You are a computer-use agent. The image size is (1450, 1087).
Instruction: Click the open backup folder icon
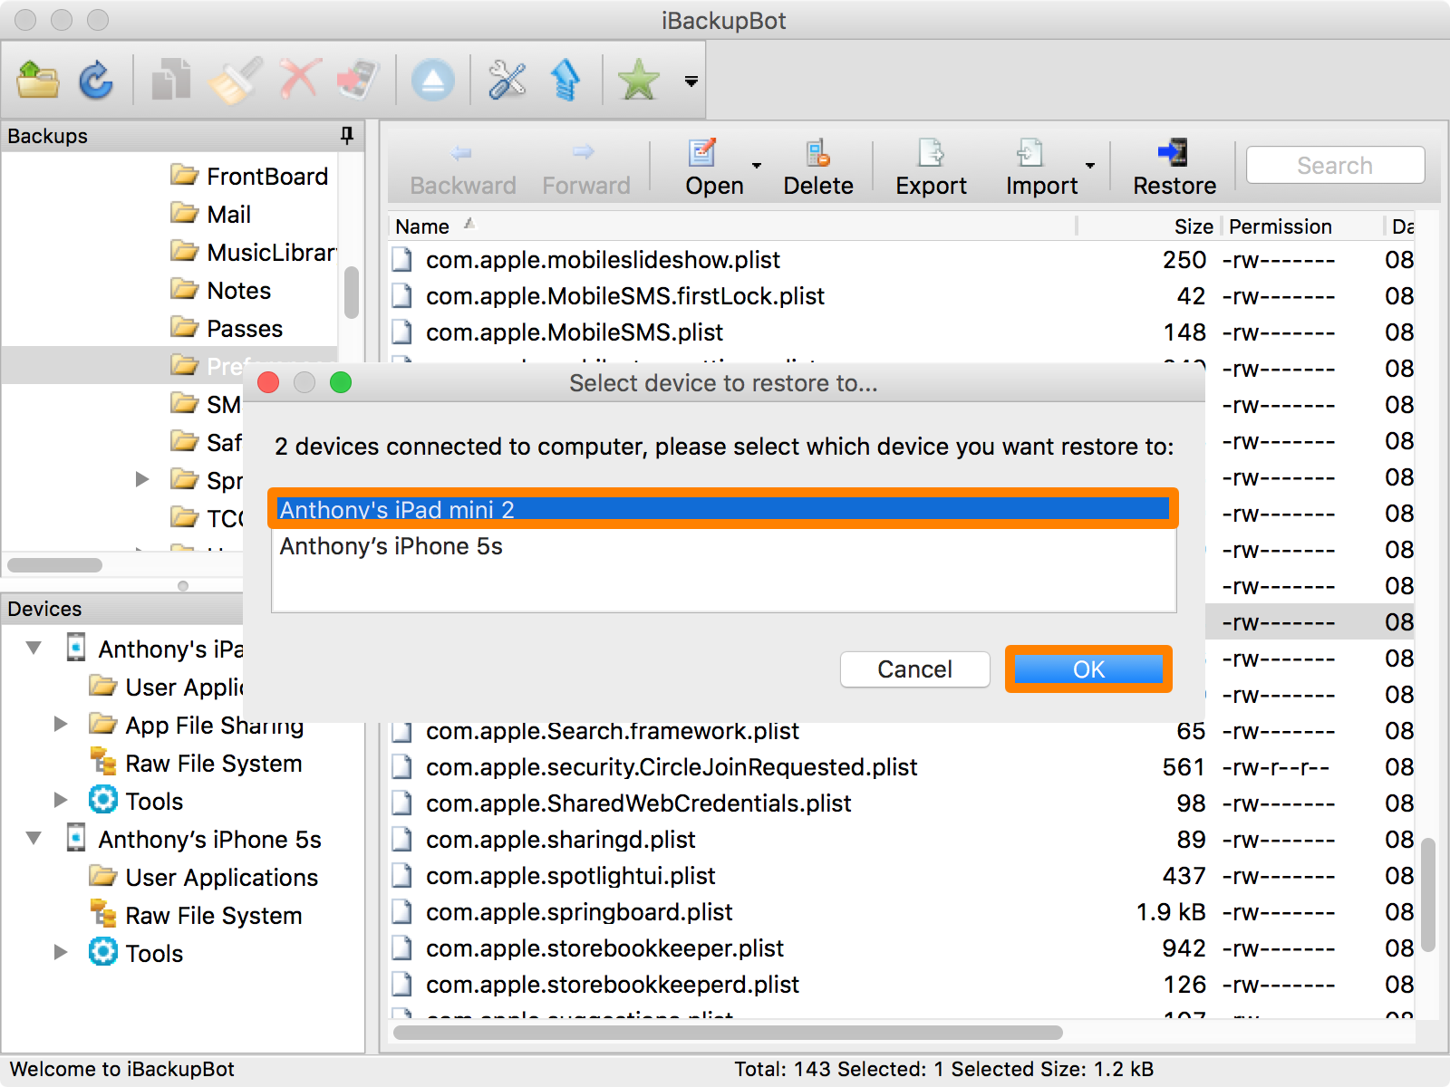pos(38,80)
